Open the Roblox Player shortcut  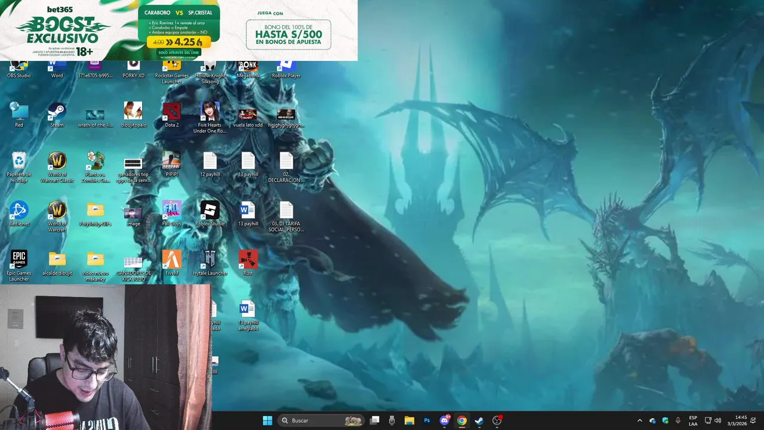click(x=286, y=70)
